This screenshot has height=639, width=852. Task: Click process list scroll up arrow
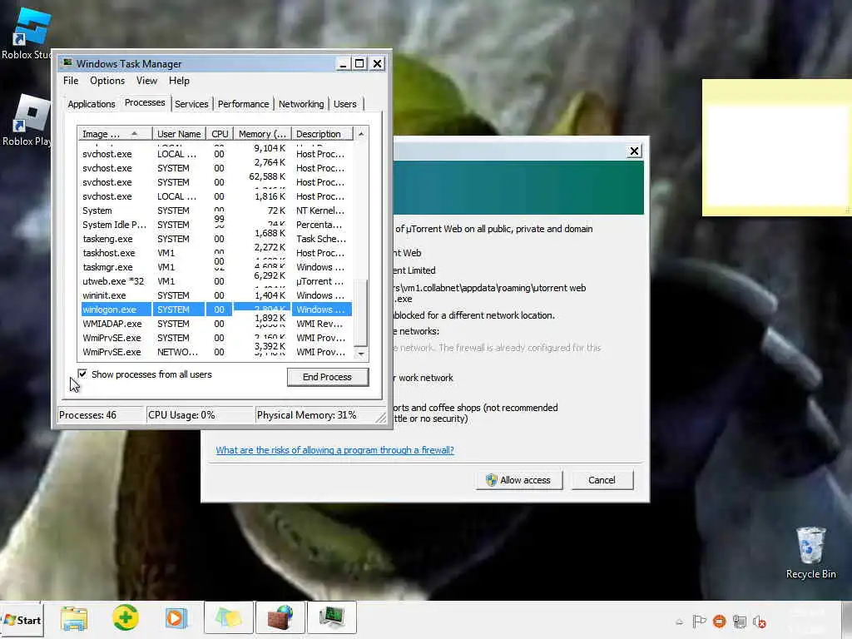pyautogui.click(x=361, y=134)
